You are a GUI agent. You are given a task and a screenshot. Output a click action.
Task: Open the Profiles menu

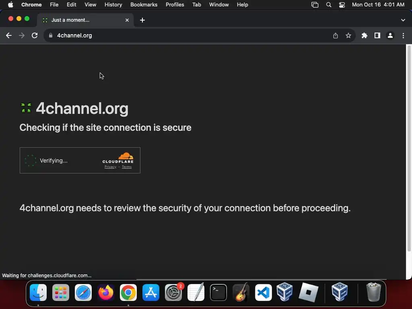[175, 5]
